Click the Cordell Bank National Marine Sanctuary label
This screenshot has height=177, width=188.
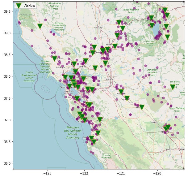[x=29, y=76]
